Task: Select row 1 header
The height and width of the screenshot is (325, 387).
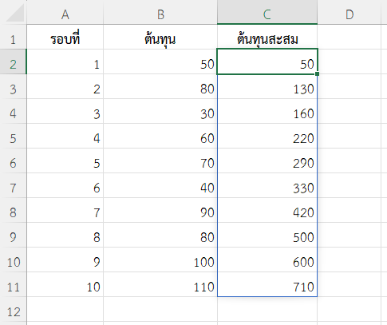Action: (x=14, y=37)
